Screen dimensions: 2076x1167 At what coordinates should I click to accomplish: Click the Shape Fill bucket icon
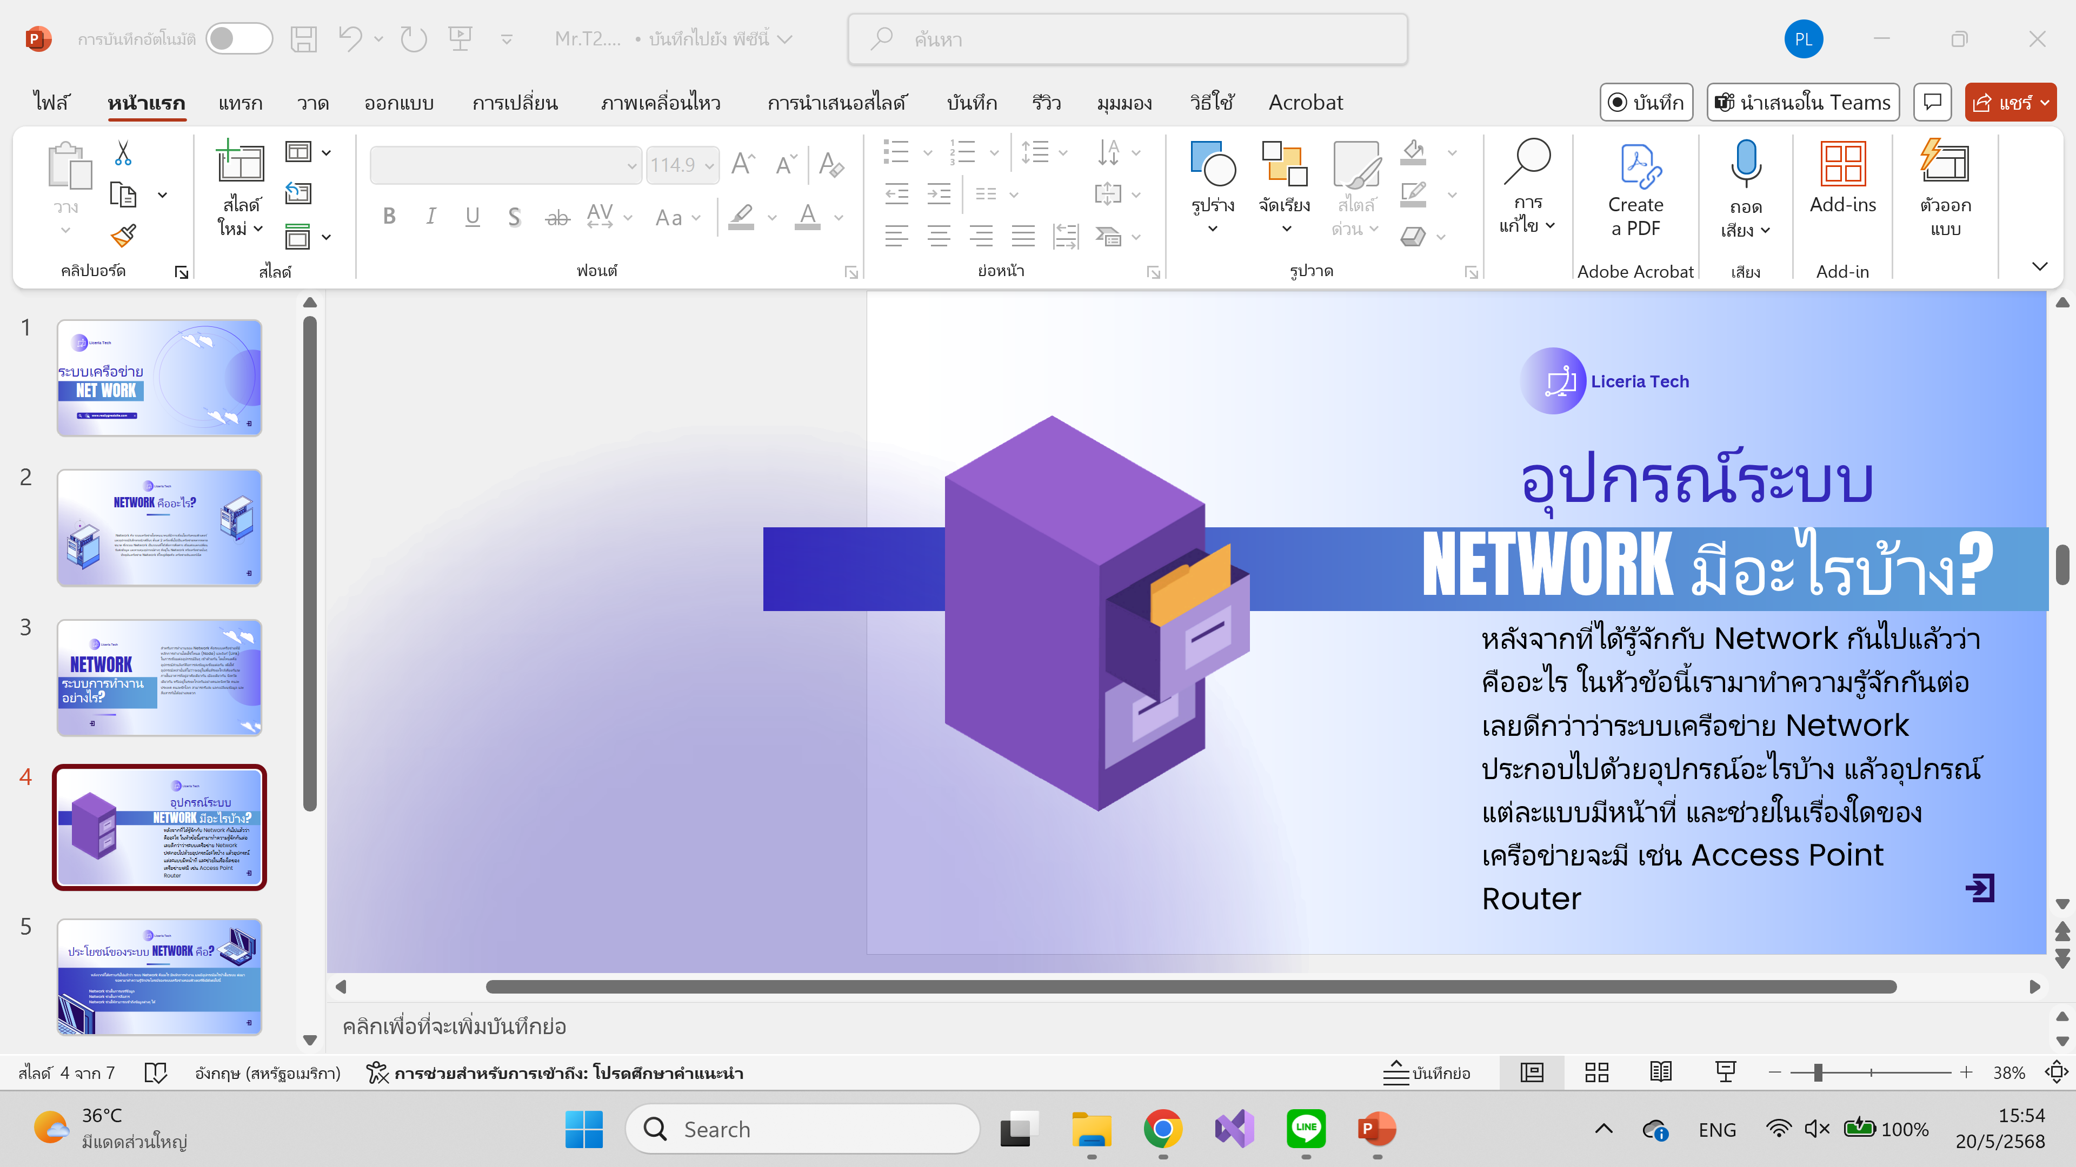[1413, 152]
